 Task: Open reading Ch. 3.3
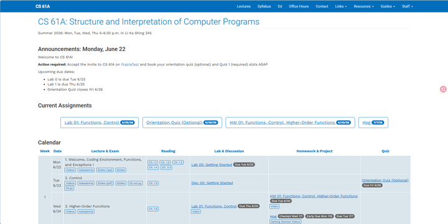(166, 167)
